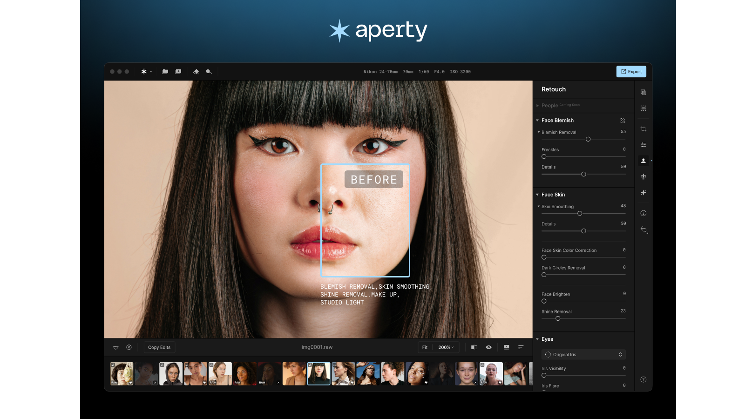Open the body reshape figure tool
Screen dimensions: 745x419
pyautogui.click(x=643, y=176)
